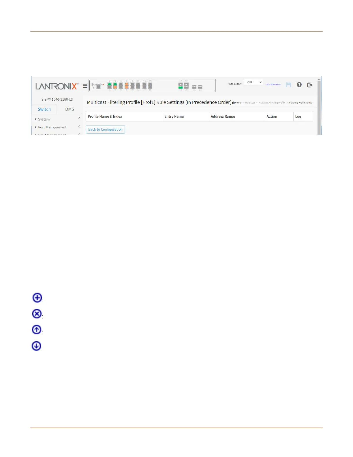Click the blue 'Click Save Button' text
This screenshot has height=457, width=353.
pos(273,85)
